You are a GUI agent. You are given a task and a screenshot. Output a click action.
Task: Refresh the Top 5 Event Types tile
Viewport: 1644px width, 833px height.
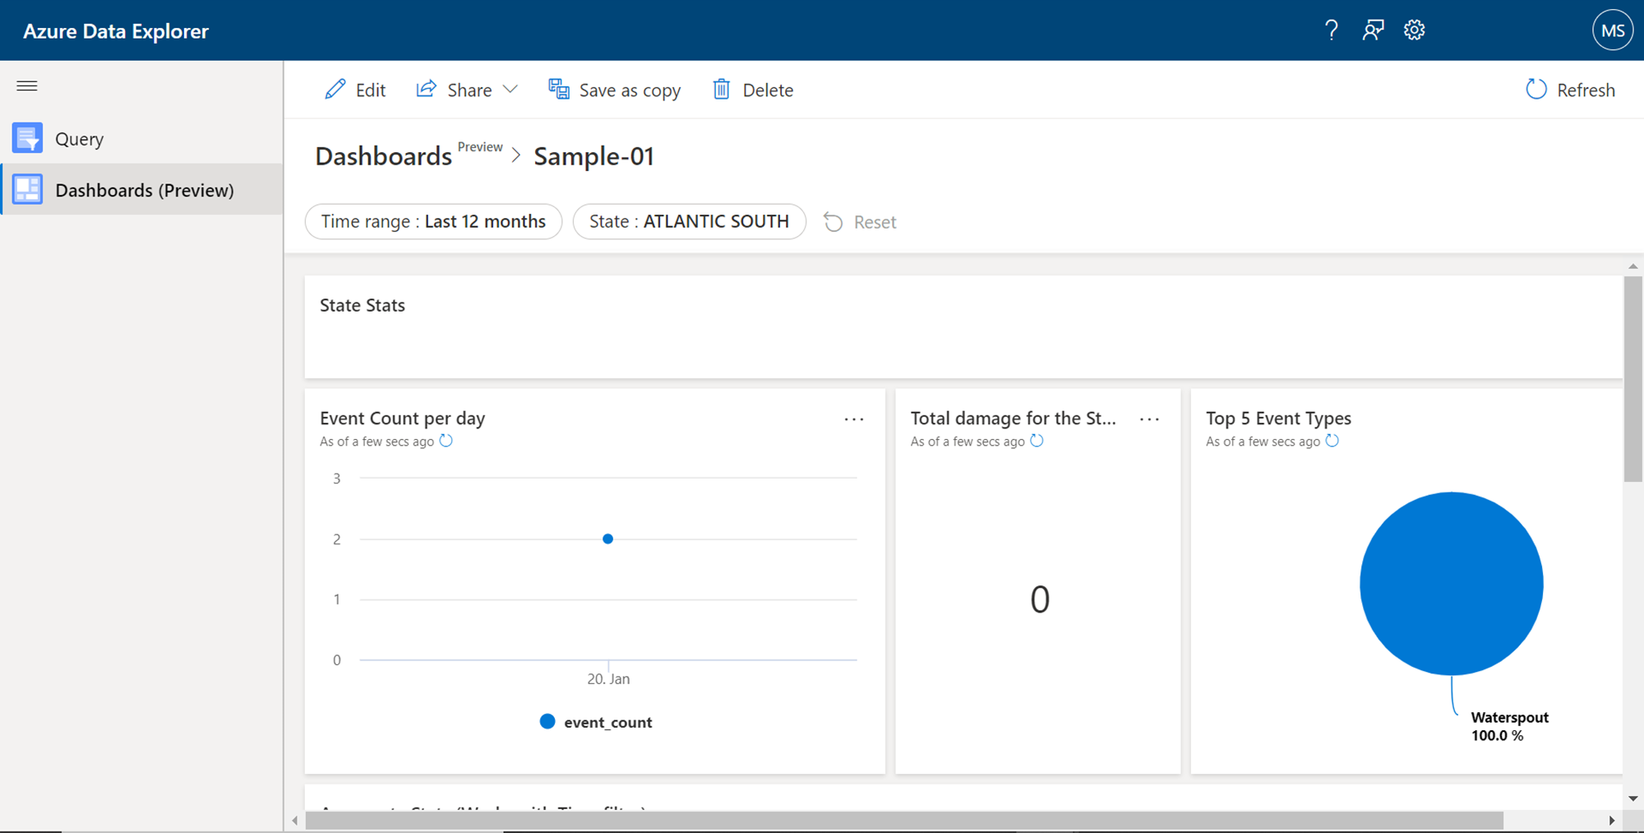click(x=1332, y=441)
